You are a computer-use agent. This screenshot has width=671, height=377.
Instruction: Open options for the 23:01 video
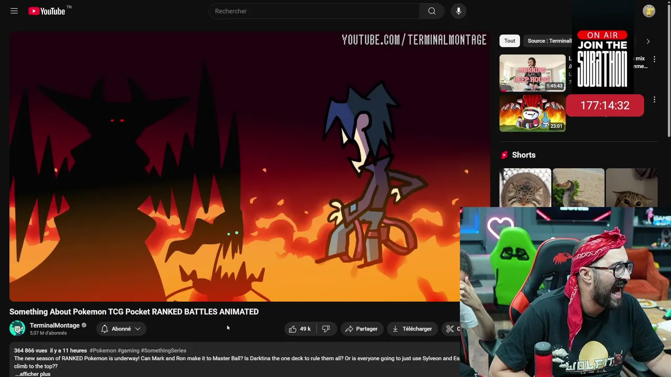(654, 99)
